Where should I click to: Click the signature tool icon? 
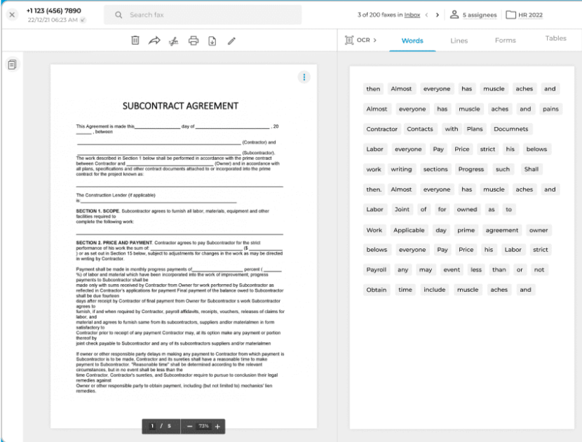(x=174, y=41)
